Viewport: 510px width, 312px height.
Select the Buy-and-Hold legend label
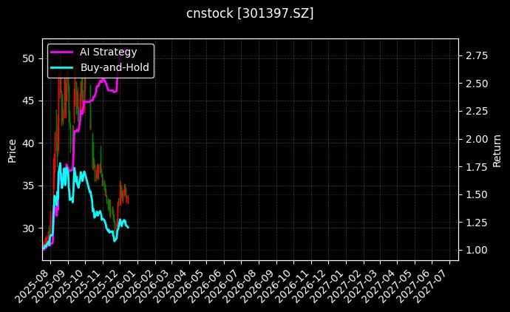(115, 67)
